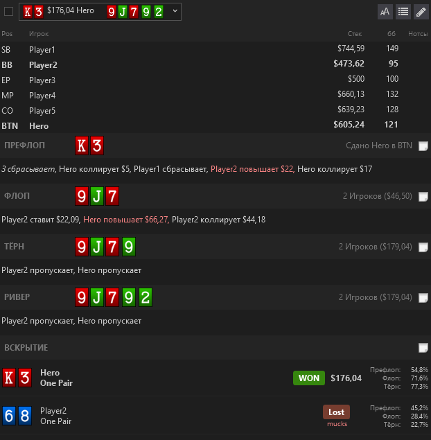Click the 'Игрок' column header

point(39,34)
